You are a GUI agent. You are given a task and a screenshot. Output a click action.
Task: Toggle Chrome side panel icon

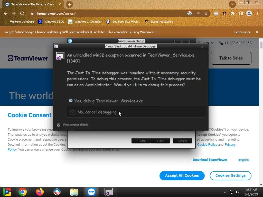[x=241, y=13]
